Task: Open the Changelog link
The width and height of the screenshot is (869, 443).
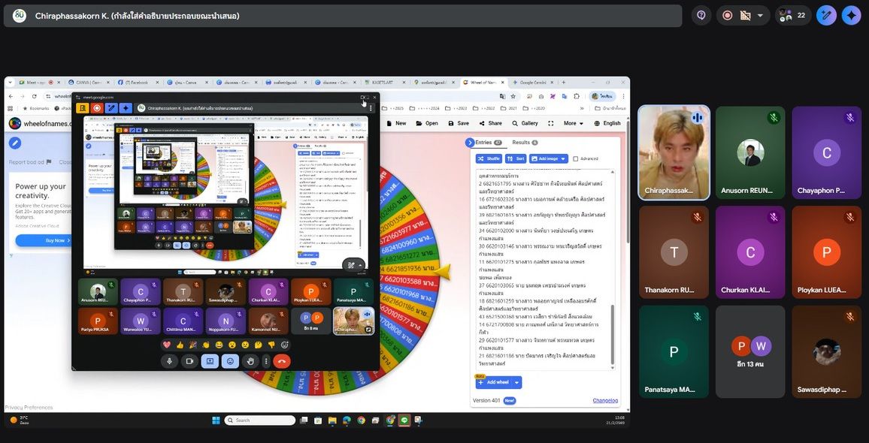Action: 605,400
